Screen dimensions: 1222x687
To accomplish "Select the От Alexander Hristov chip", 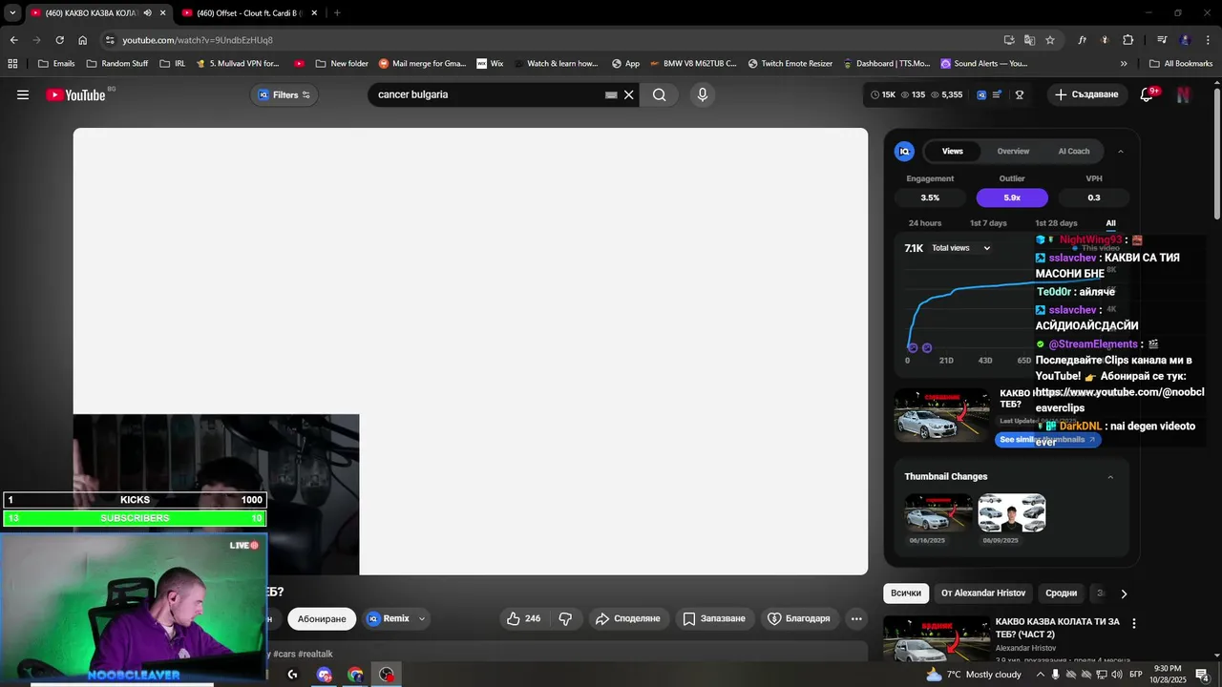I will point(983,593).
